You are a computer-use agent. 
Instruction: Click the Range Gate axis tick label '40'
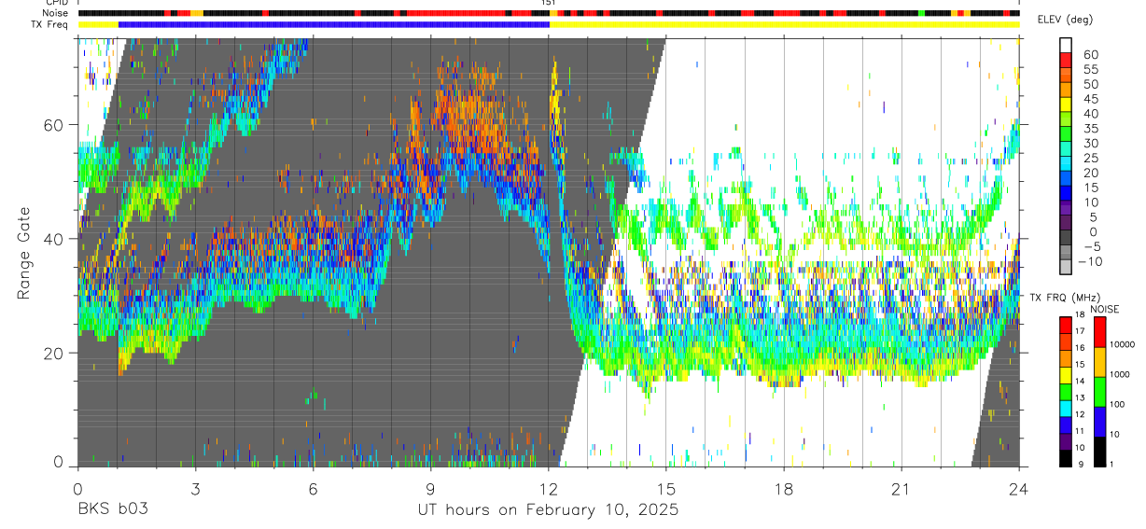click(x=53, y=239)
